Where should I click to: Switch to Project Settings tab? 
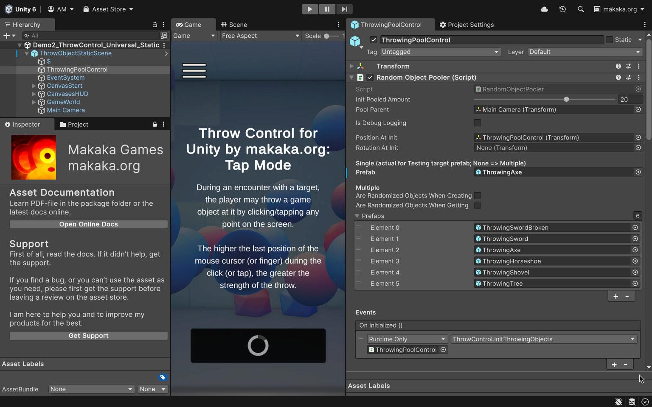[467, 25]
